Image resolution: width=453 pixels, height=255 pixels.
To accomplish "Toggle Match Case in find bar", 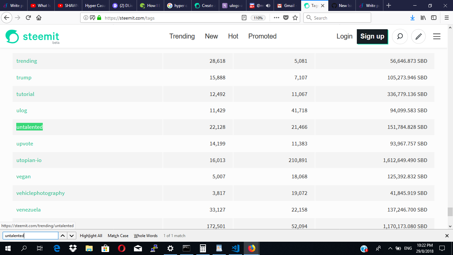I will (118, 236).
